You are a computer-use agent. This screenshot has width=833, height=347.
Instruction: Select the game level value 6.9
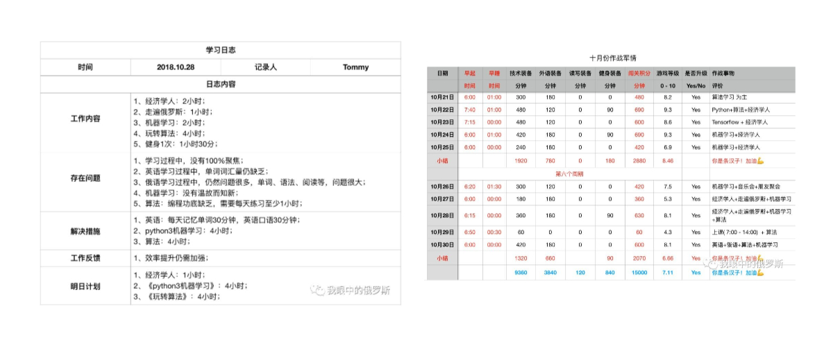point(667,147)
